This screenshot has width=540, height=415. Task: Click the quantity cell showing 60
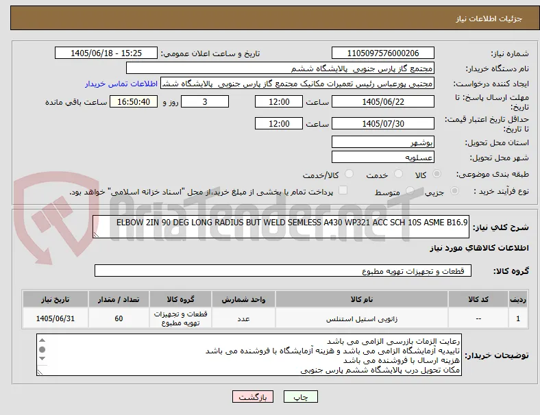[x=119, y=318]
